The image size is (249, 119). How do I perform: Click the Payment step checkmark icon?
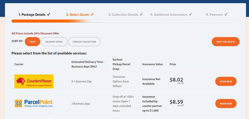[x=226, y=15]
